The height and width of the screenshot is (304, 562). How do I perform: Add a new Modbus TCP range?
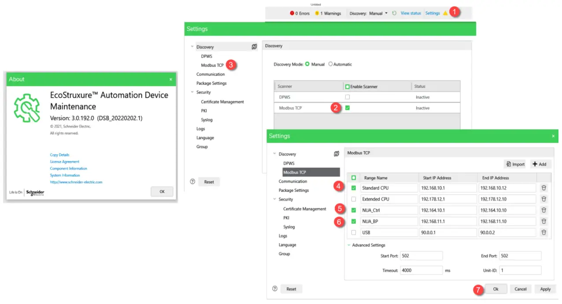pos(540,164)
